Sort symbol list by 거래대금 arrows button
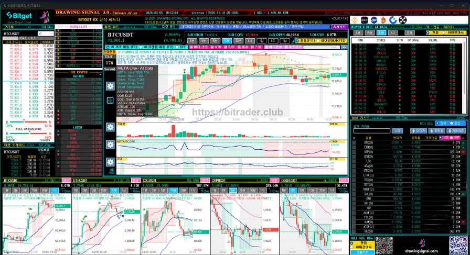Viewport: 470px width, 255px height. pos(456,131)
